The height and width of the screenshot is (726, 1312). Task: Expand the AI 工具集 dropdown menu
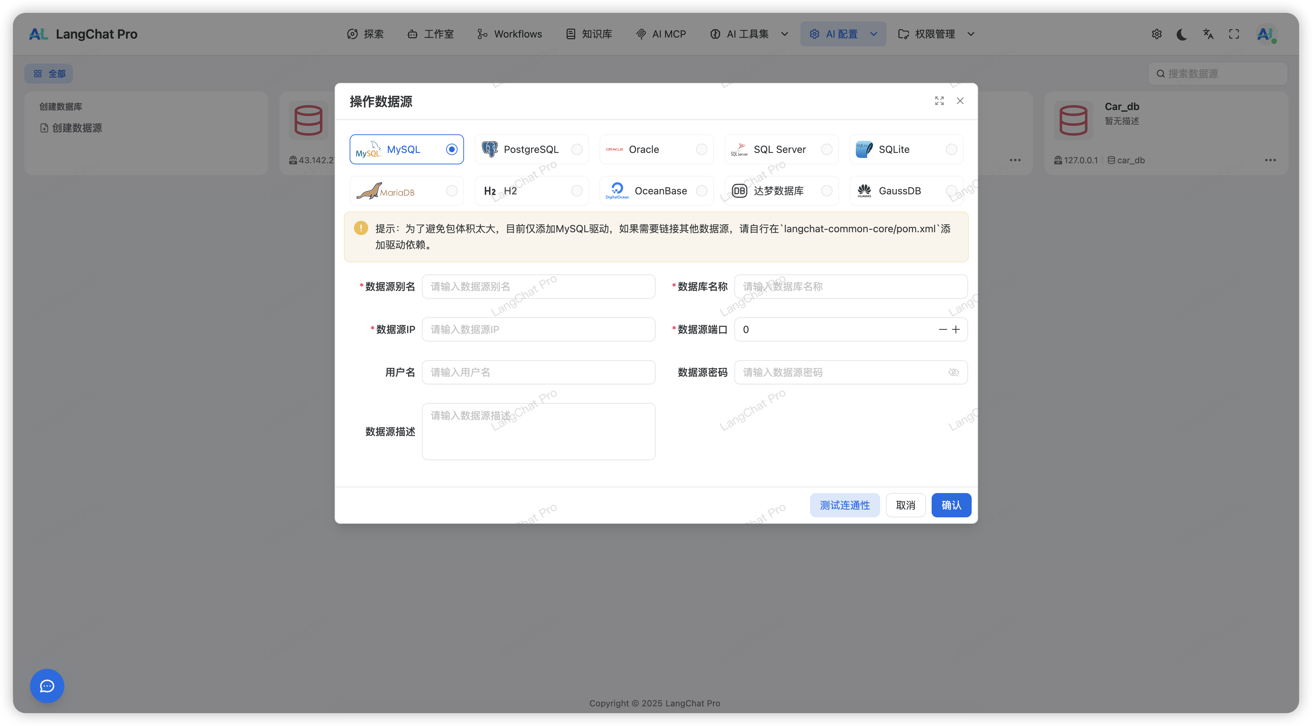point(784,34)
